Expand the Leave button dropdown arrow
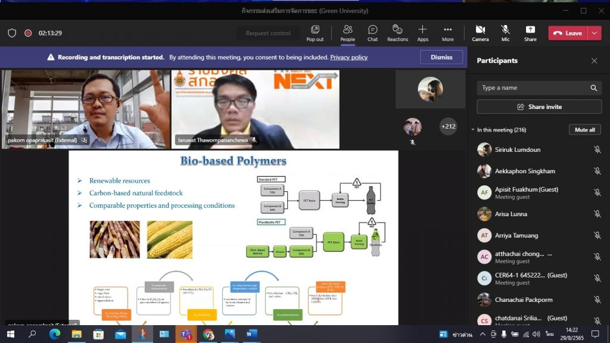610x343 pixels. point(595,33)
